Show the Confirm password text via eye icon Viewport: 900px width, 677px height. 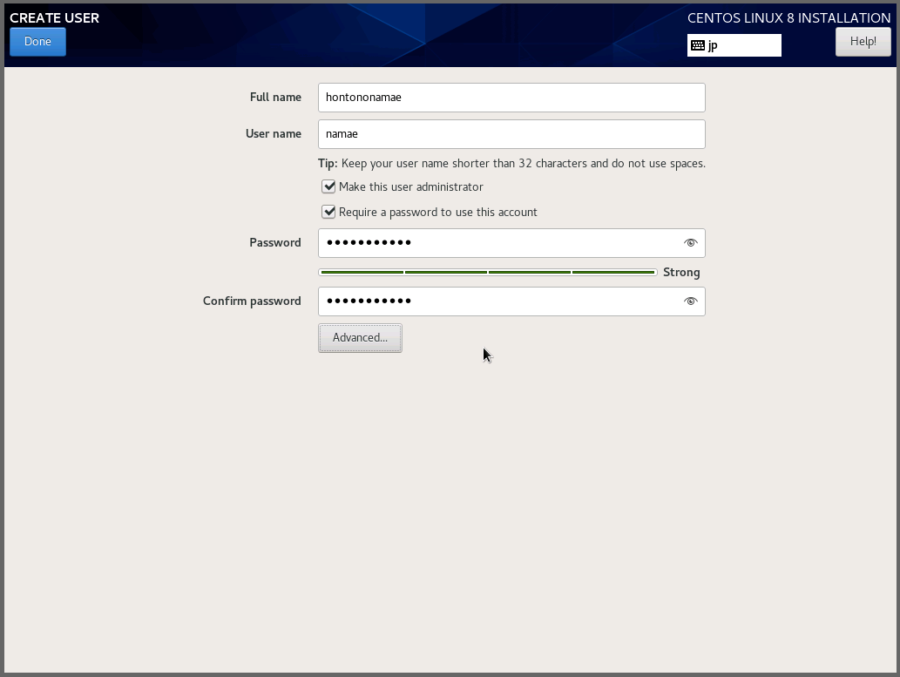[691, 301]
